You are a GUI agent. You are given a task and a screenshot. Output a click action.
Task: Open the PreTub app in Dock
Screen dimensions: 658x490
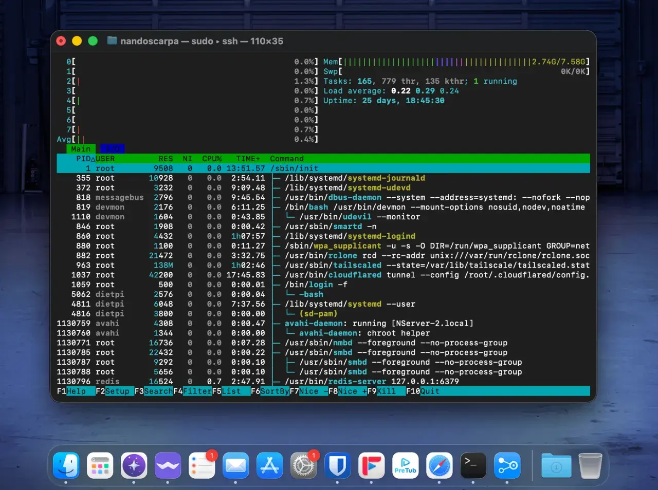(405, 465)
